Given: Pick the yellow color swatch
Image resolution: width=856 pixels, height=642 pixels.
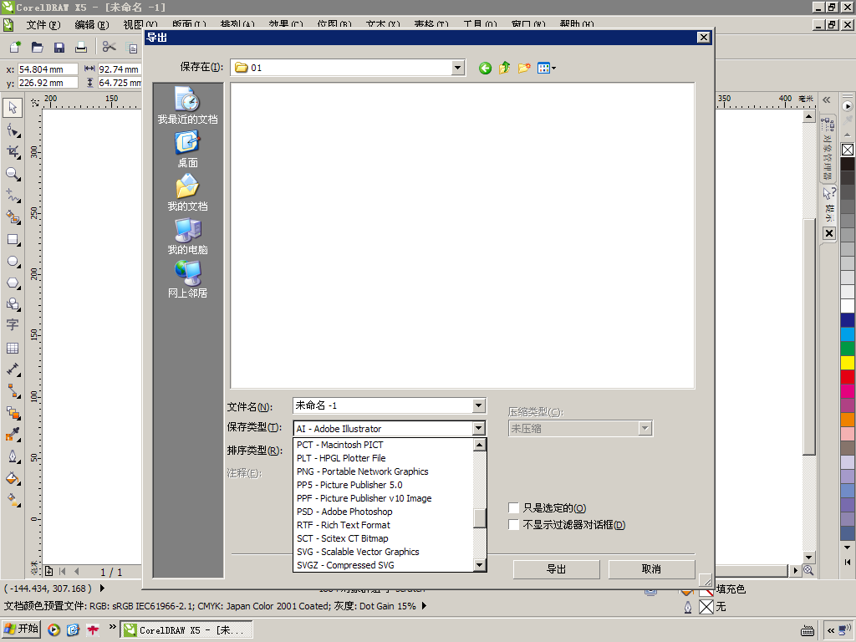Looking at the screenshot, I should point(848,363).
